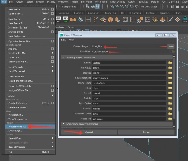Switch to the Rigging shelf tab
Viewport: 188px width, 161px height.
[x=78, y=13]
